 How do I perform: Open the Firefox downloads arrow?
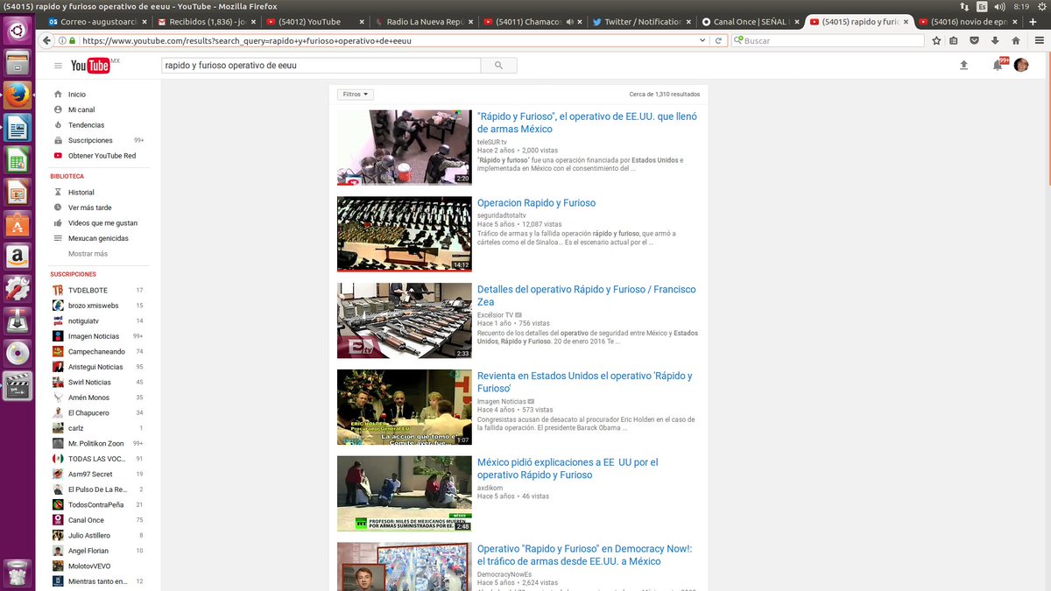coord(995,40)
